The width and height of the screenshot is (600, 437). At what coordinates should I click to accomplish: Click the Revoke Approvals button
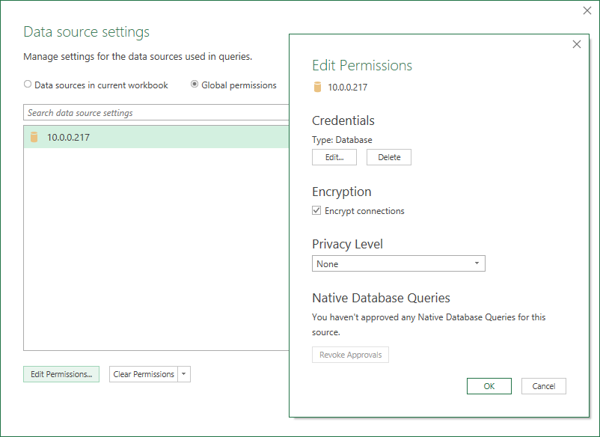[x=350, y=355]
